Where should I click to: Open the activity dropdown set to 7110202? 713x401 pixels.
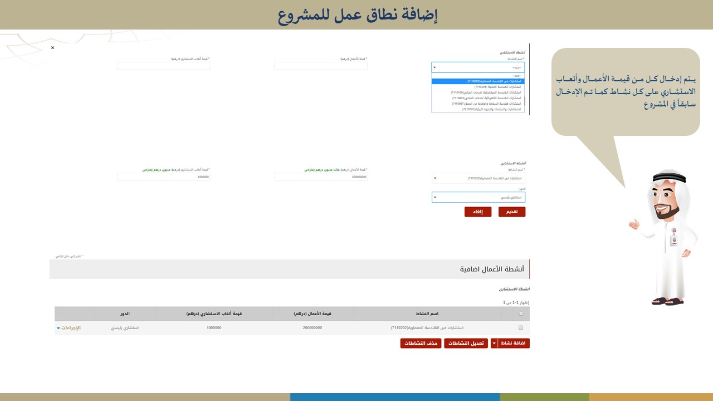coord(478,178)
